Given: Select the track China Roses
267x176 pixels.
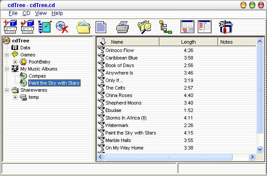Looking at the screenshot, I should pyautogui.click(x=119, y=95).
